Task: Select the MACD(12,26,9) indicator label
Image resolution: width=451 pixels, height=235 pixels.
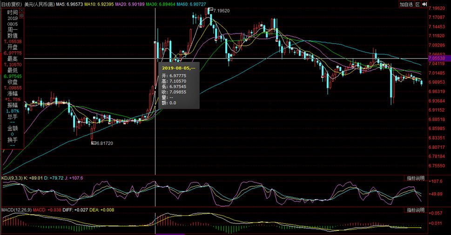Action: click(x=16, y=210)
